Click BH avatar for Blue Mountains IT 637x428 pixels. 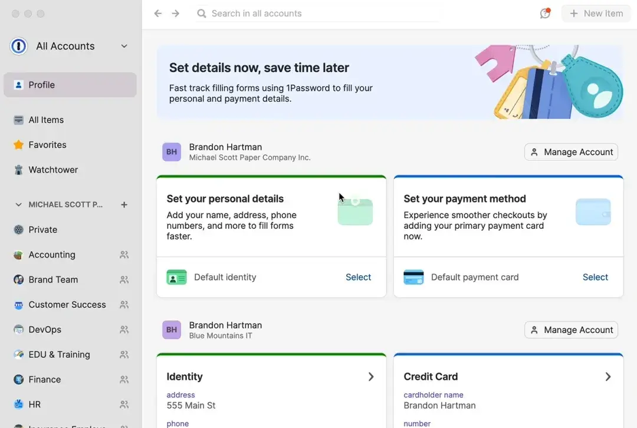(x=172, y=330)
